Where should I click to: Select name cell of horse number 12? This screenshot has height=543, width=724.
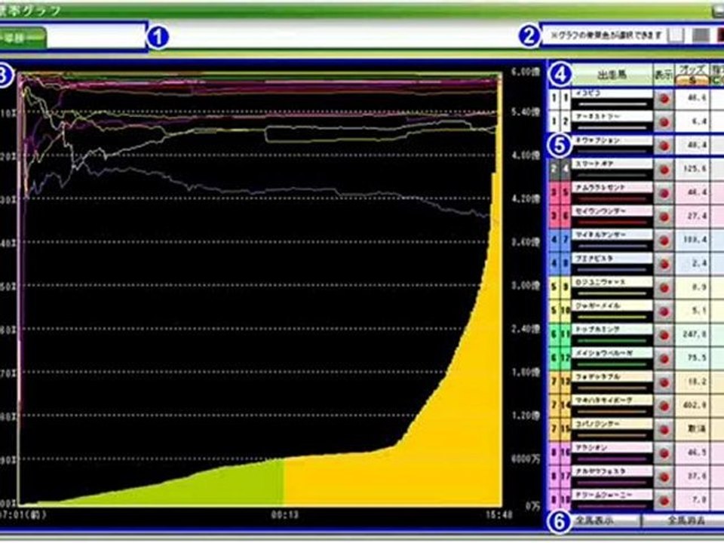612,359
